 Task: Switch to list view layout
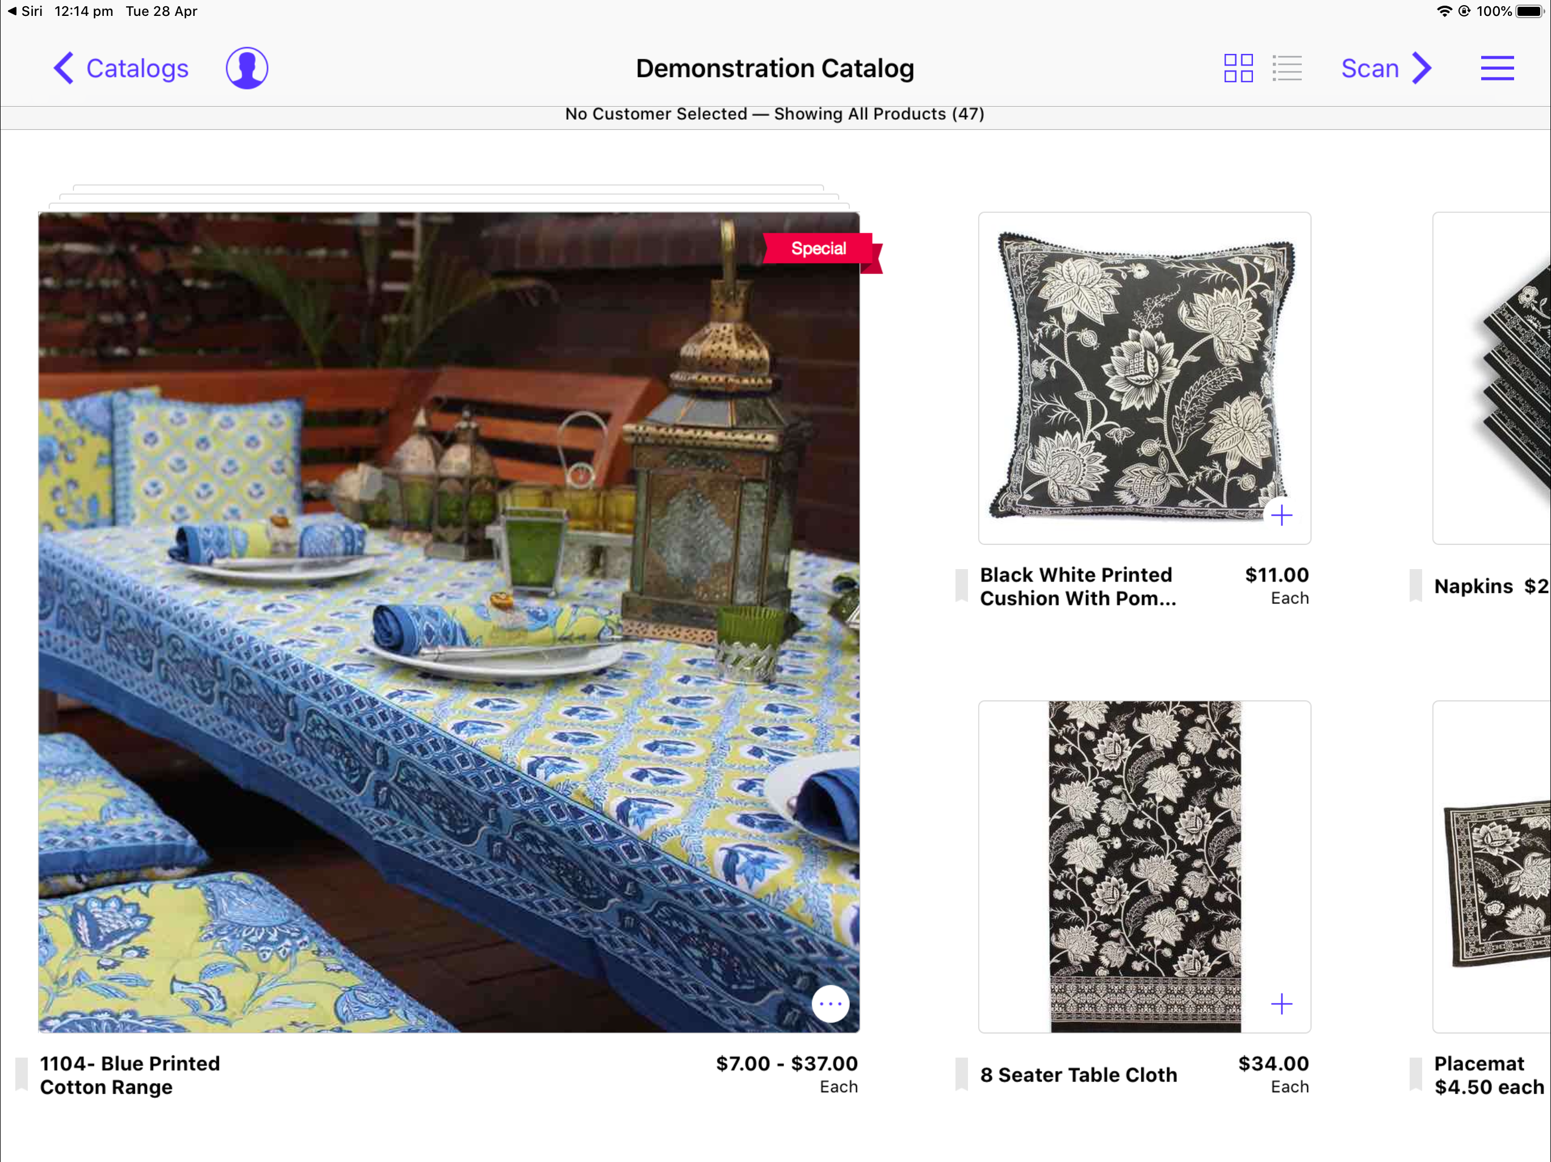(x=1288, y=68)
